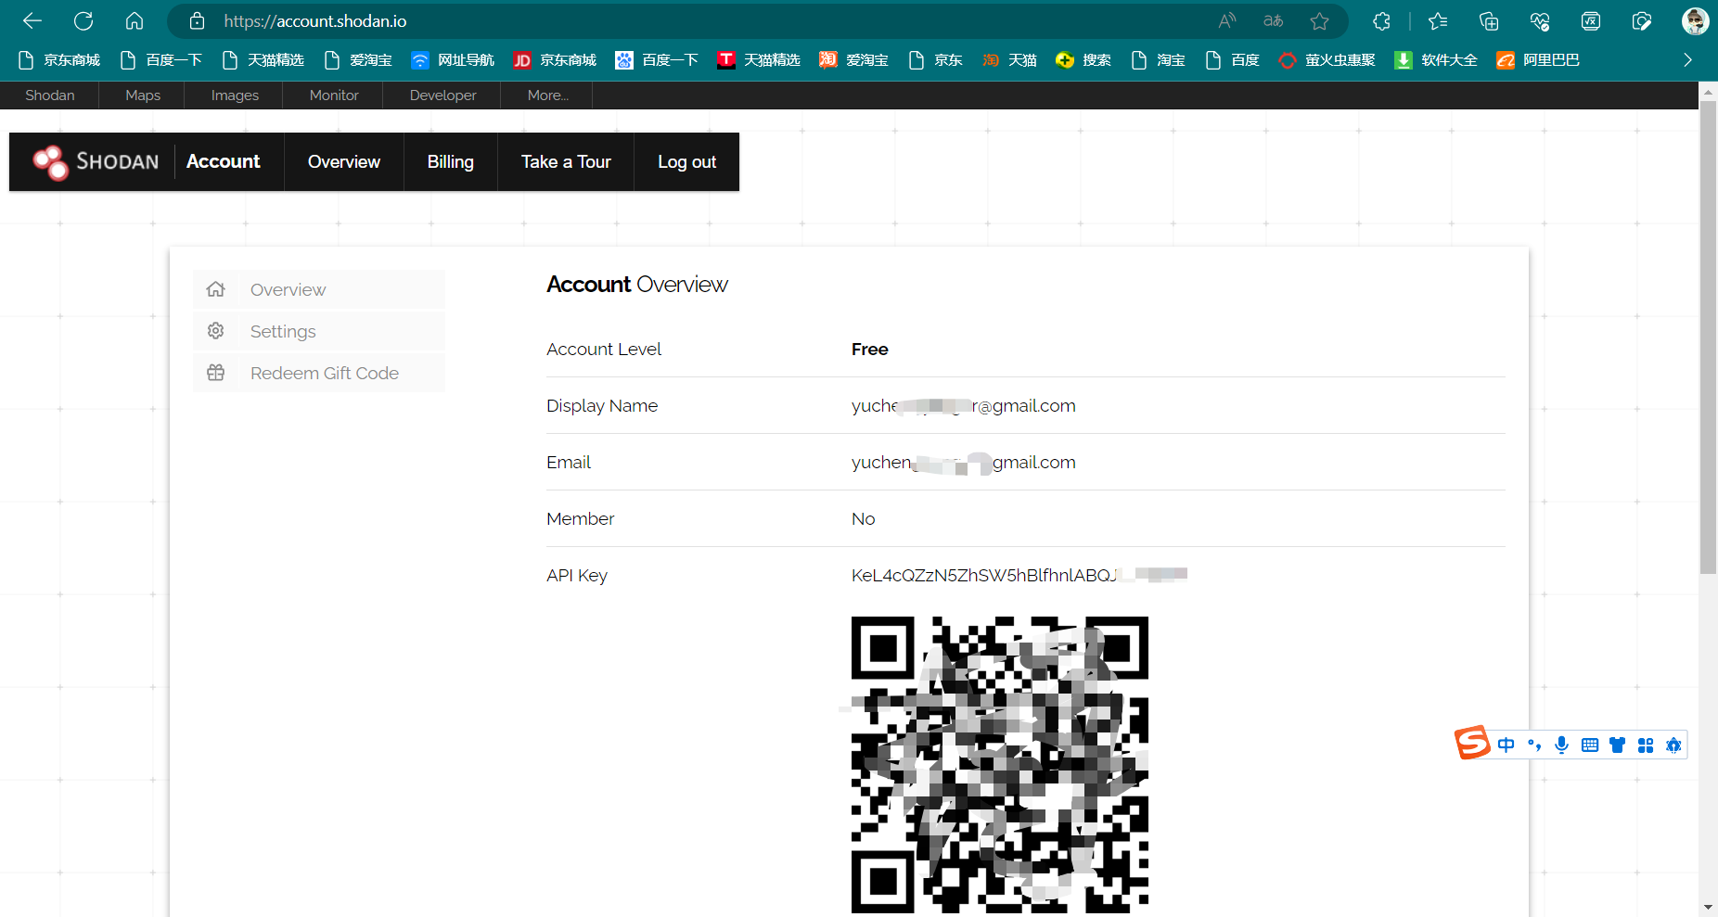The width and height of the screenshot is (1718, 917).
Task: Open the last icon on the Sogou bar
Action: (1673, 745)
